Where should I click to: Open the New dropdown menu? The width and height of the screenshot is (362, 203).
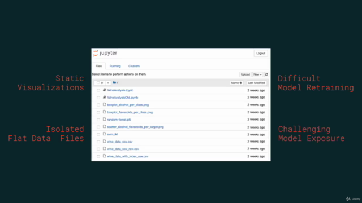coord(257,74)
